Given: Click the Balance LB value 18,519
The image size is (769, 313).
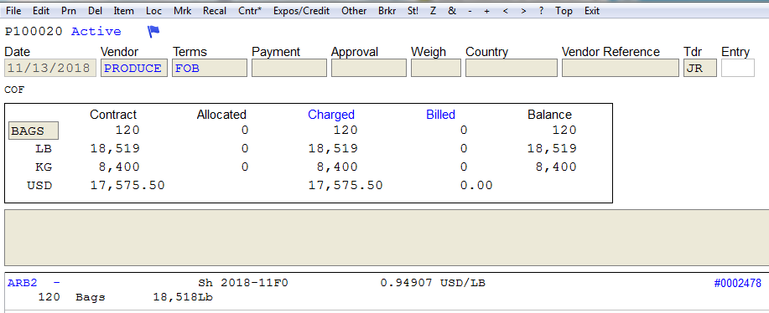Looking at the screenshot, I should [x=552, y=148].
